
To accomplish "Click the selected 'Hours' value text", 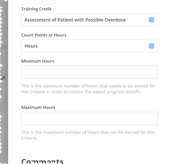I will pos(31,46).
